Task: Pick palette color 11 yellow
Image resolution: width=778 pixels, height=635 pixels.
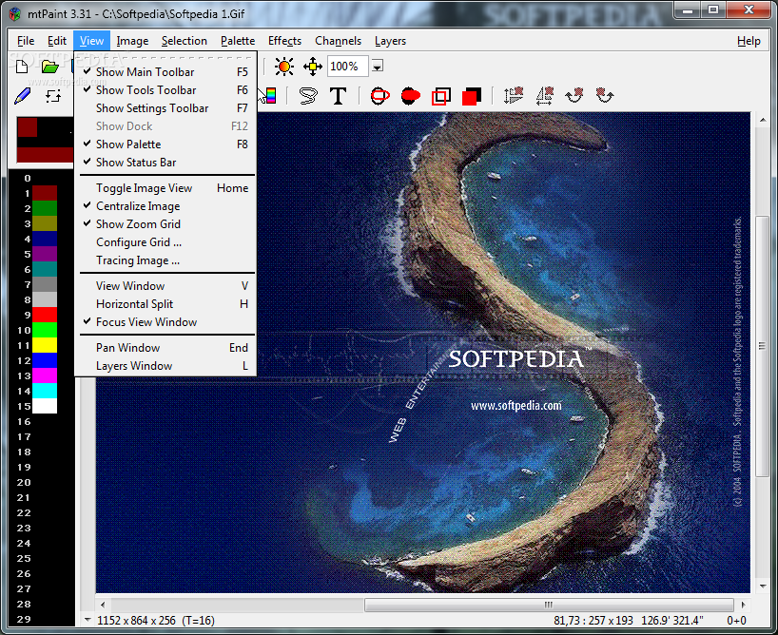Action: click(45, 345)
